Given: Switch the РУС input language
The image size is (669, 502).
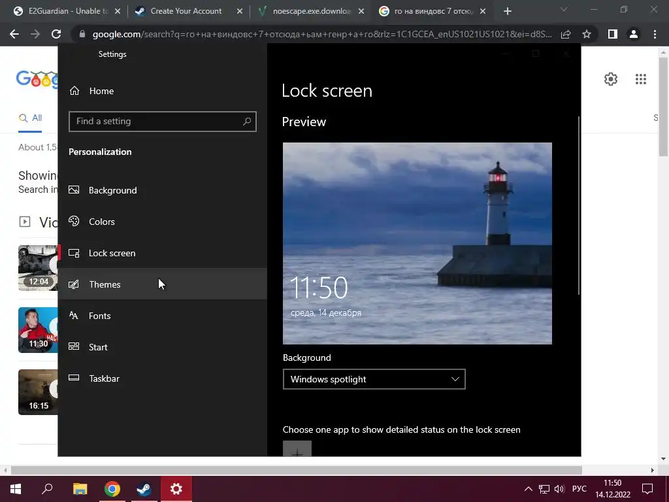Looking at the screenshot, I should (x=579, y=489).
